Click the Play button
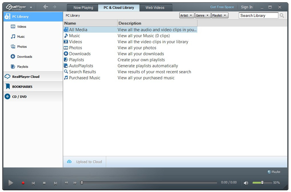The image size is (291, 192). [x=11, y=183]
